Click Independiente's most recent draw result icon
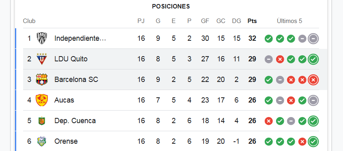The image size is (343, 151). [x=313, y=39]
